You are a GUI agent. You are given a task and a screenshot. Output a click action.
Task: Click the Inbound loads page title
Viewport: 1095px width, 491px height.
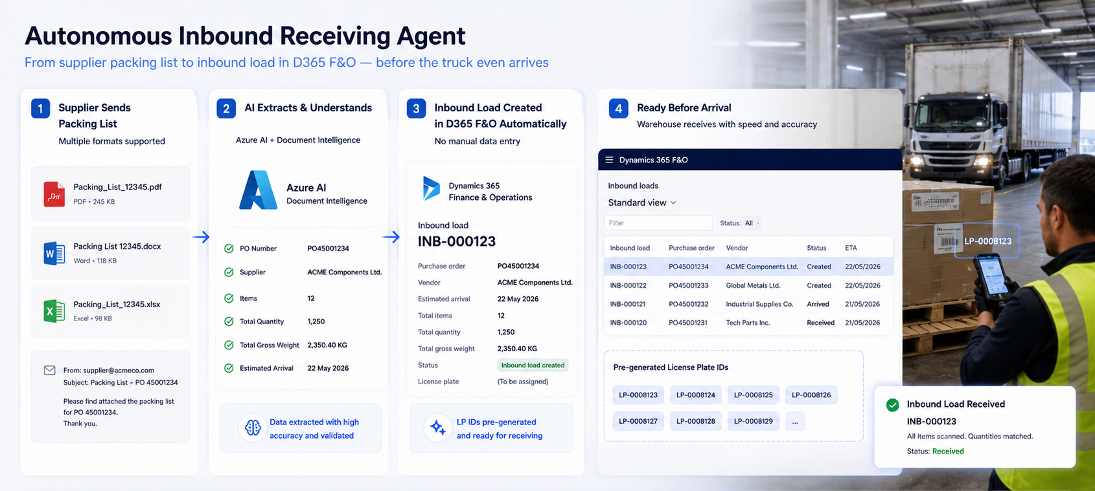click(633, 186)
